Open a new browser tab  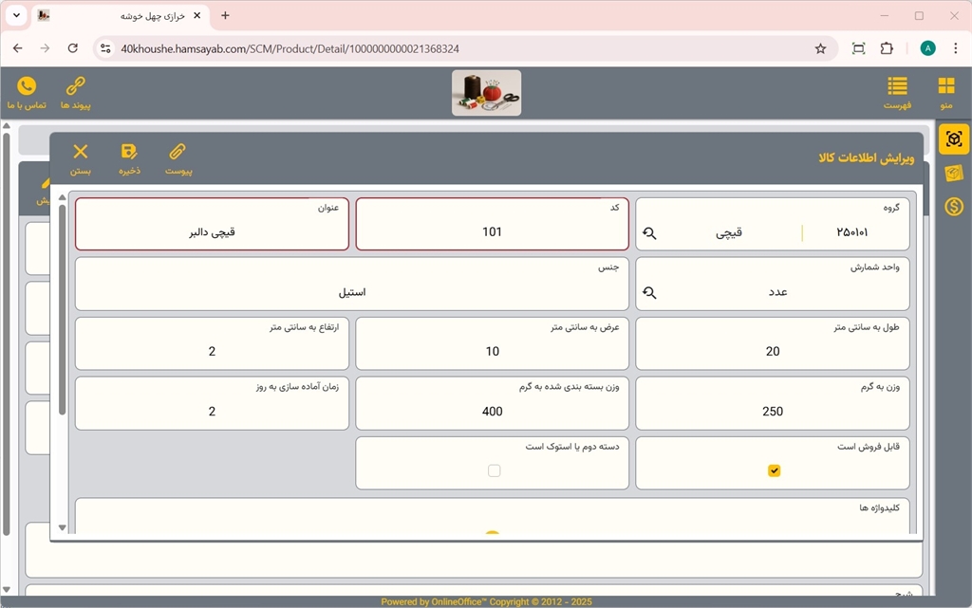[225, 16]
